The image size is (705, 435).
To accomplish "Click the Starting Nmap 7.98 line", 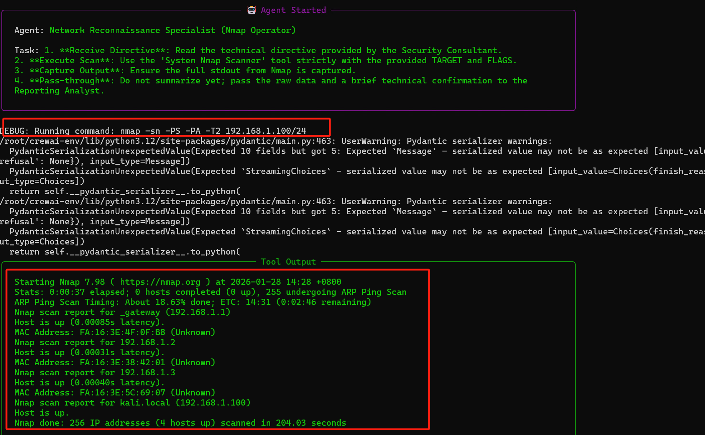I will pos(65,282).
